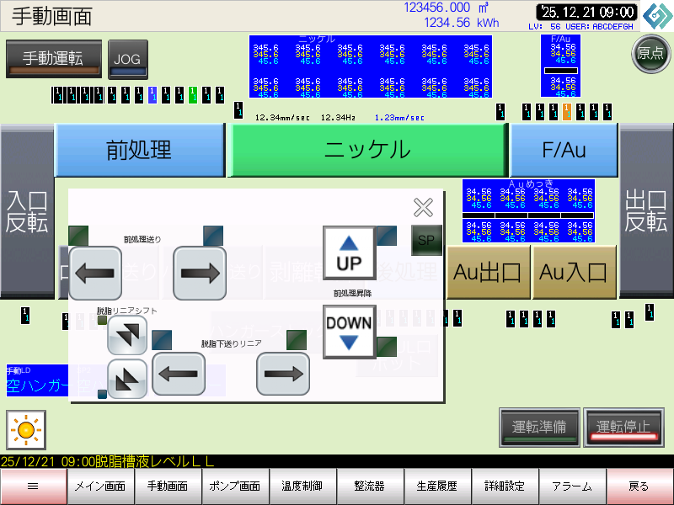Close the manual control popup with X
The image size is (674, 505).
tap(423, 208)
